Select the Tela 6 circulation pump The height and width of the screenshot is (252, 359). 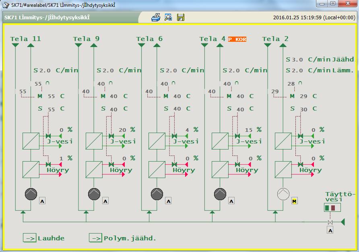pyautogui.click(x=157, y=194)
